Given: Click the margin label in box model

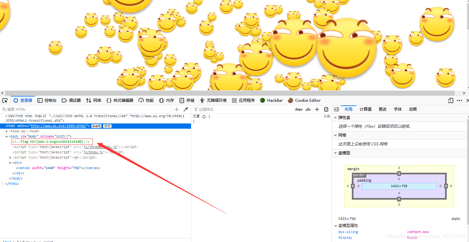Looking at the screenshot, I should [x=353, y=169].
